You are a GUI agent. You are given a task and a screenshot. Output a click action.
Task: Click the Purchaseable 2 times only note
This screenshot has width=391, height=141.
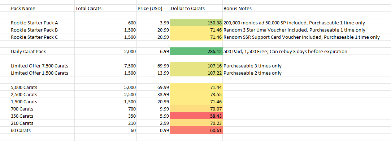pos(253,73)
